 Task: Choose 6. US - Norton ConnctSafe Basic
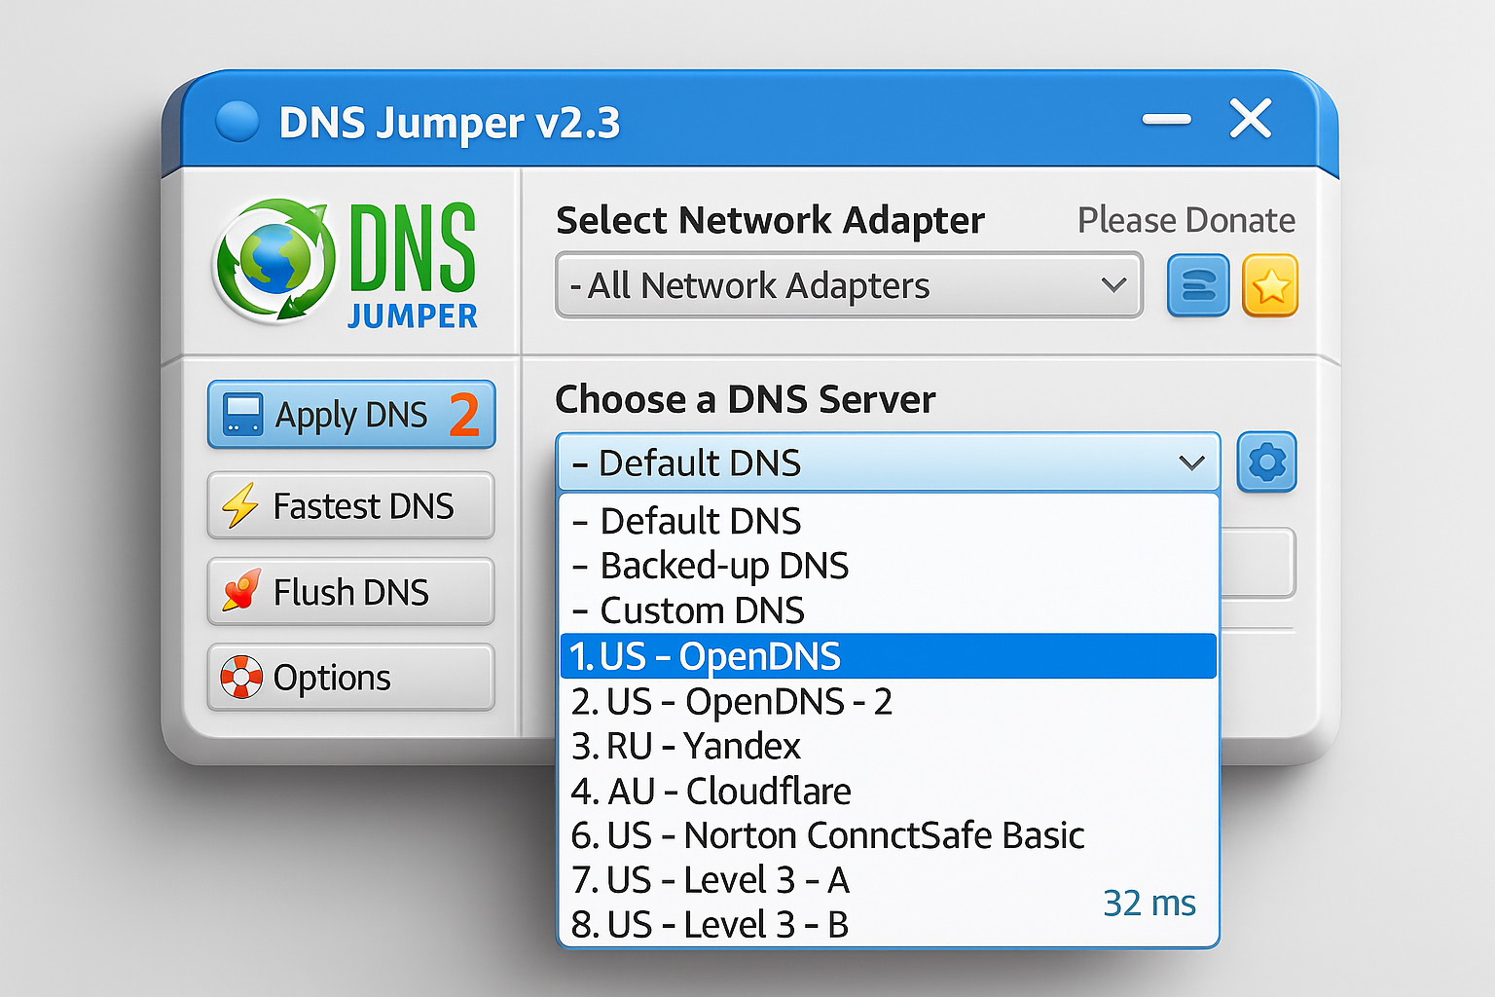pyautogui.click(x=827, y=835)
